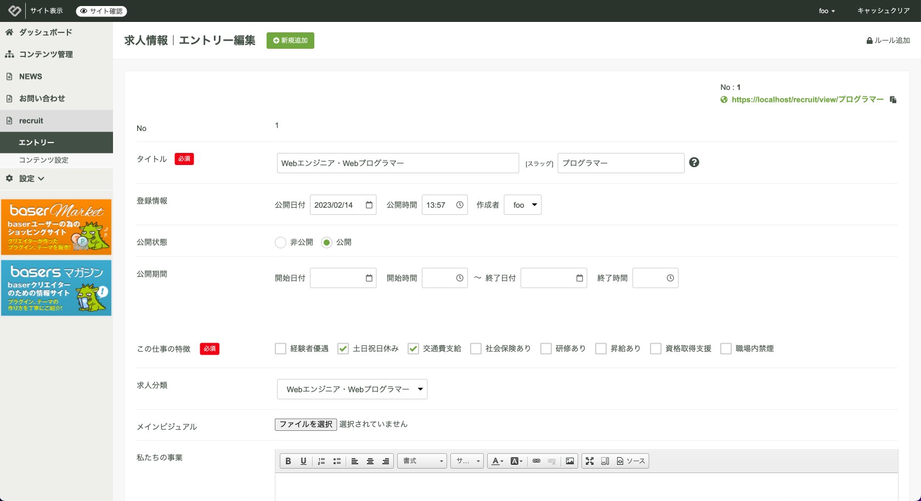The height and width of the screenshot is (501, 921).
Task: Expand the 設定 sidebar menu
Action: [32, 179]
